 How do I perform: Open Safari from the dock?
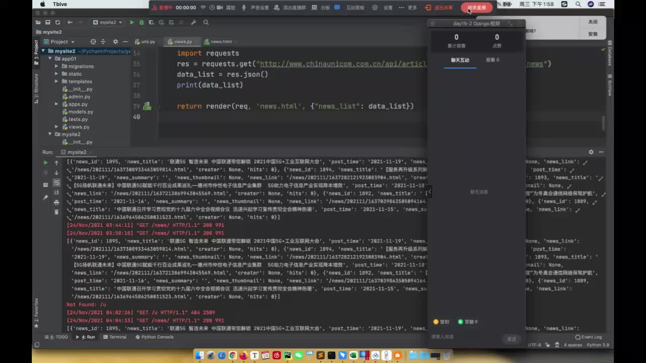point(222,355)
